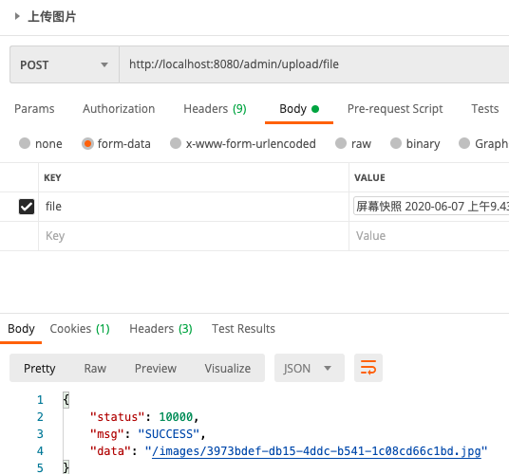Select the raw body type
509x474 pixels.
point(341,143)
